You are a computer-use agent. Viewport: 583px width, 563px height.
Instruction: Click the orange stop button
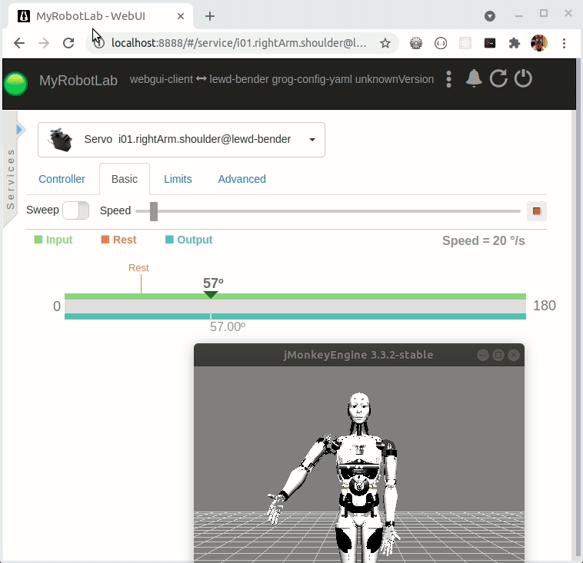(x=537, y=211)
